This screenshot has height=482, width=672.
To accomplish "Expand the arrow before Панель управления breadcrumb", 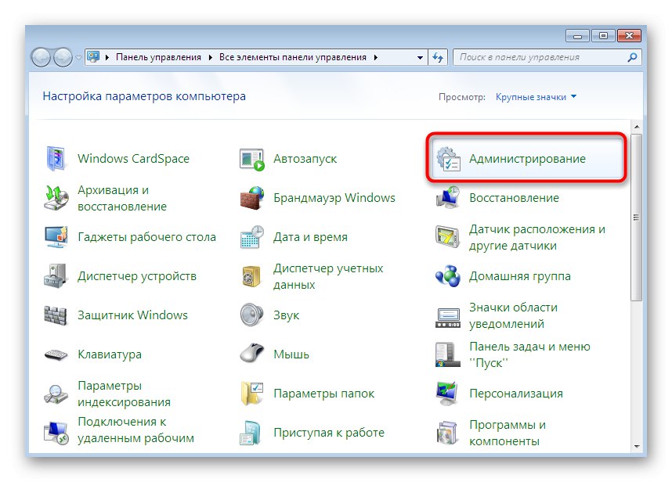I will click(107, 57).
